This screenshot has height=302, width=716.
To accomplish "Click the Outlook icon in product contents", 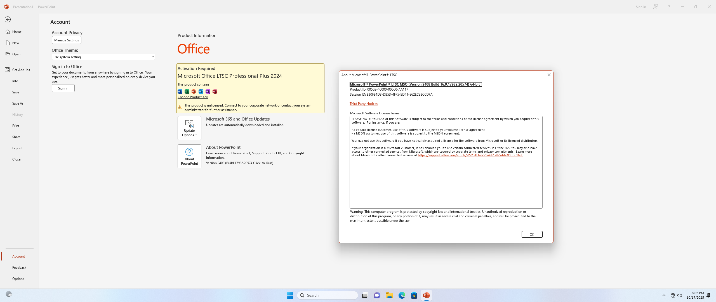I will tap(201, 91).
